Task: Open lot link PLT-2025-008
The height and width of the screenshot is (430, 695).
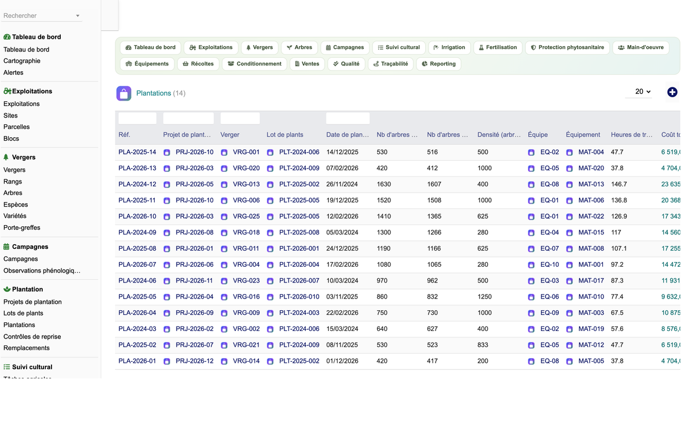Action: pyautogui.click(x=299, y=232)
